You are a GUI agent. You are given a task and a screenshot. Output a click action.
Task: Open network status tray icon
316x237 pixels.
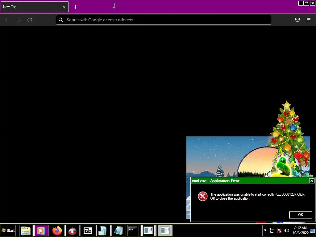click(272, 231)
